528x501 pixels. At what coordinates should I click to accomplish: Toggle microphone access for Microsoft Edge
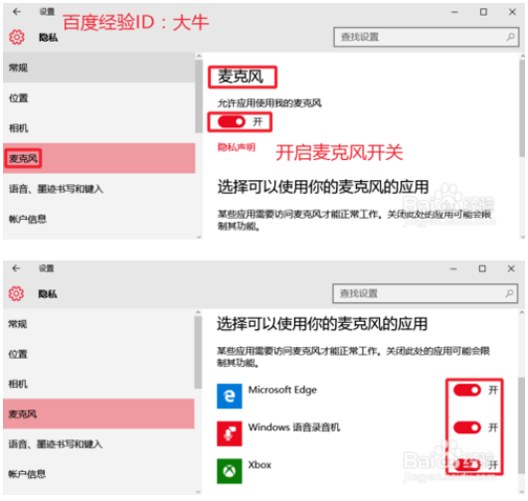click(x=467, y=391)
